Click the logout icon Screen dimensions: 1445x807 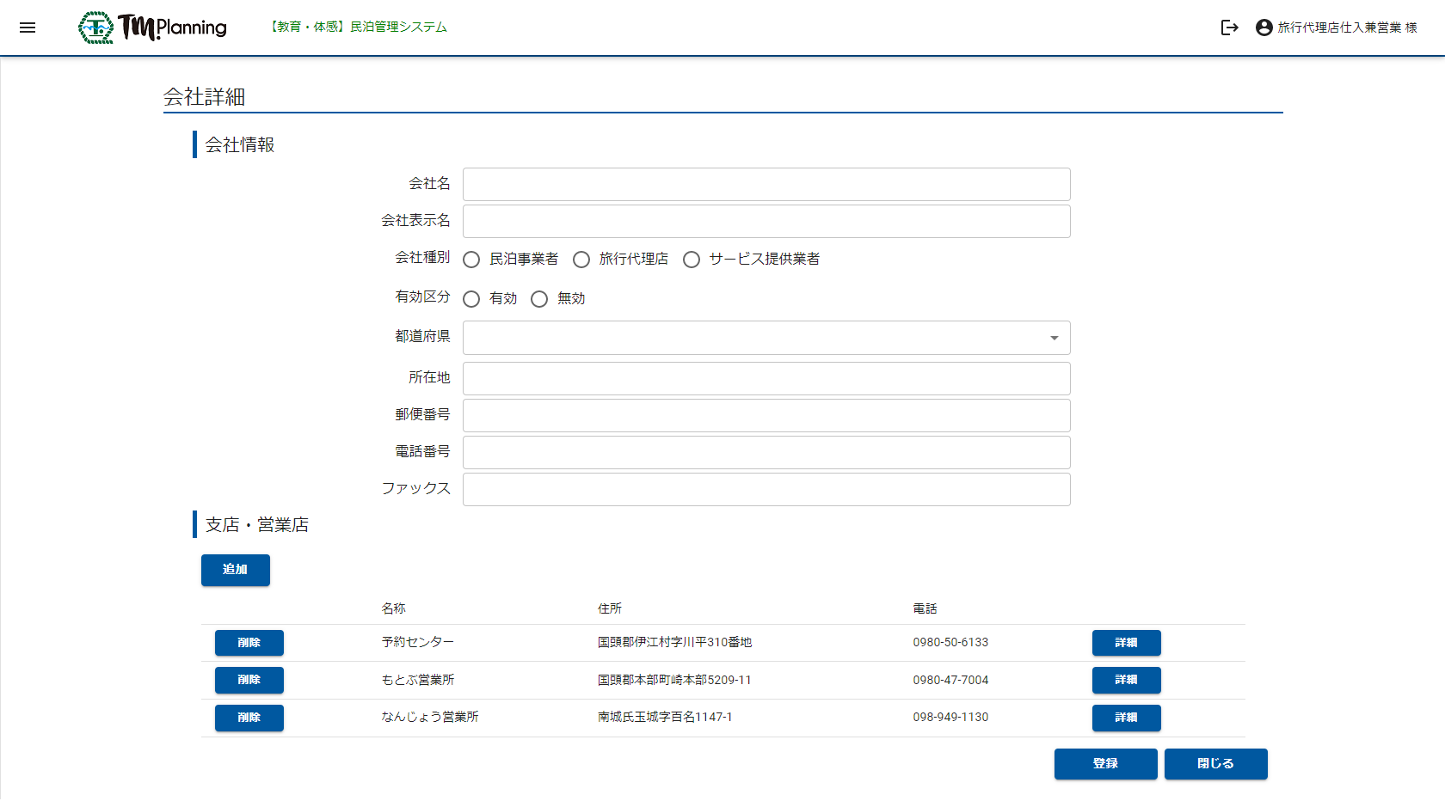(1229, 28)
